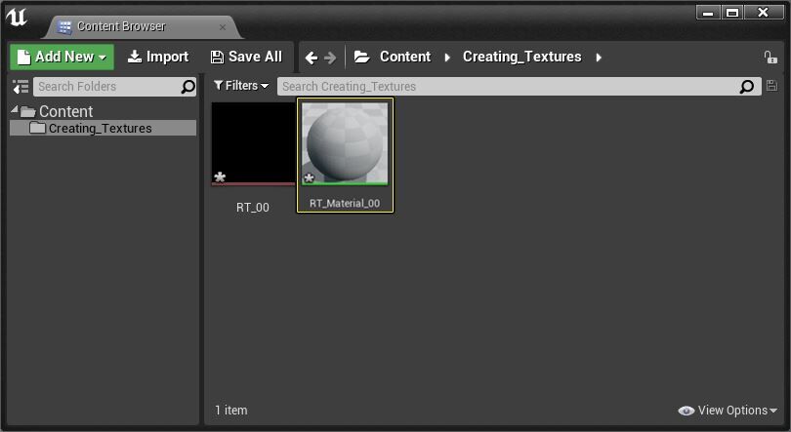Select the RT_00 render target thumbnail
The image size is (791, 432).
[x=253, y=144]
